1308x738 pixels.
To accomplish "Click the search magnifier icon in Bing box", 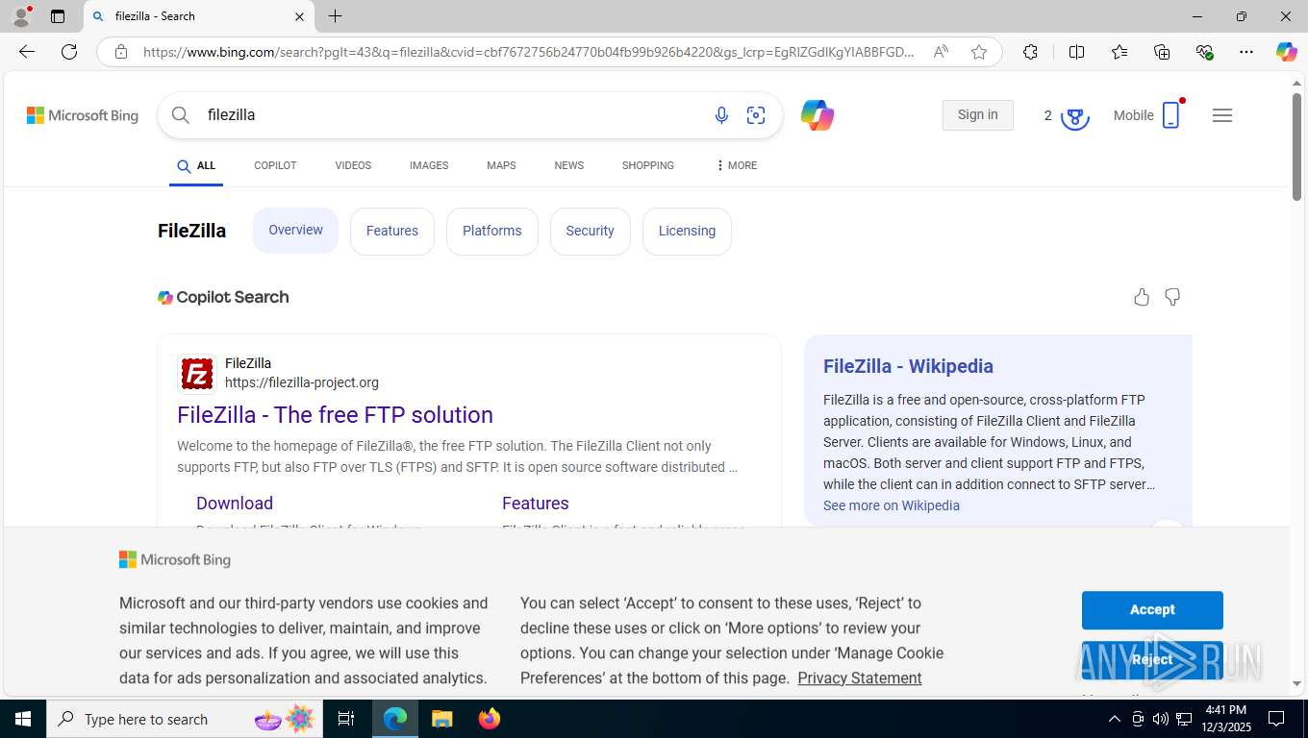I will click(181, 115).
